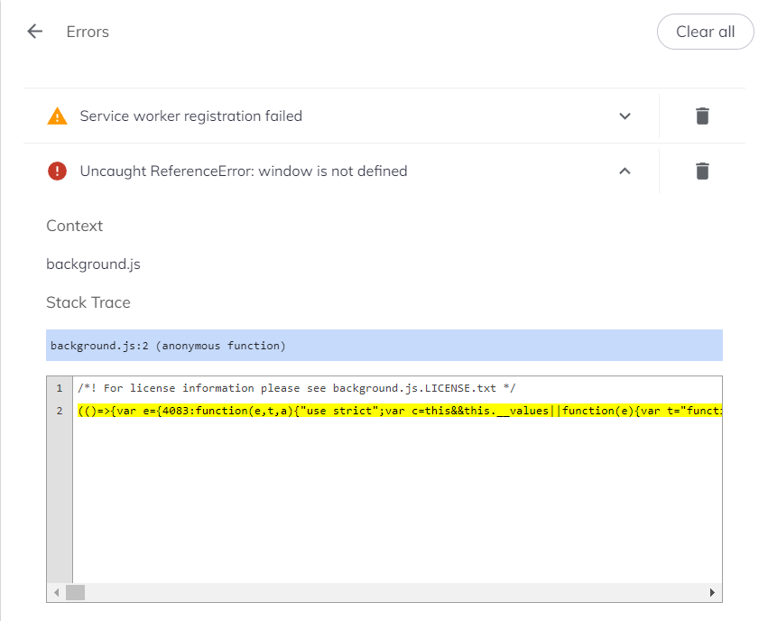768x621 pixels.
Task: Click the Clear all button
Action: pos(705,32)
